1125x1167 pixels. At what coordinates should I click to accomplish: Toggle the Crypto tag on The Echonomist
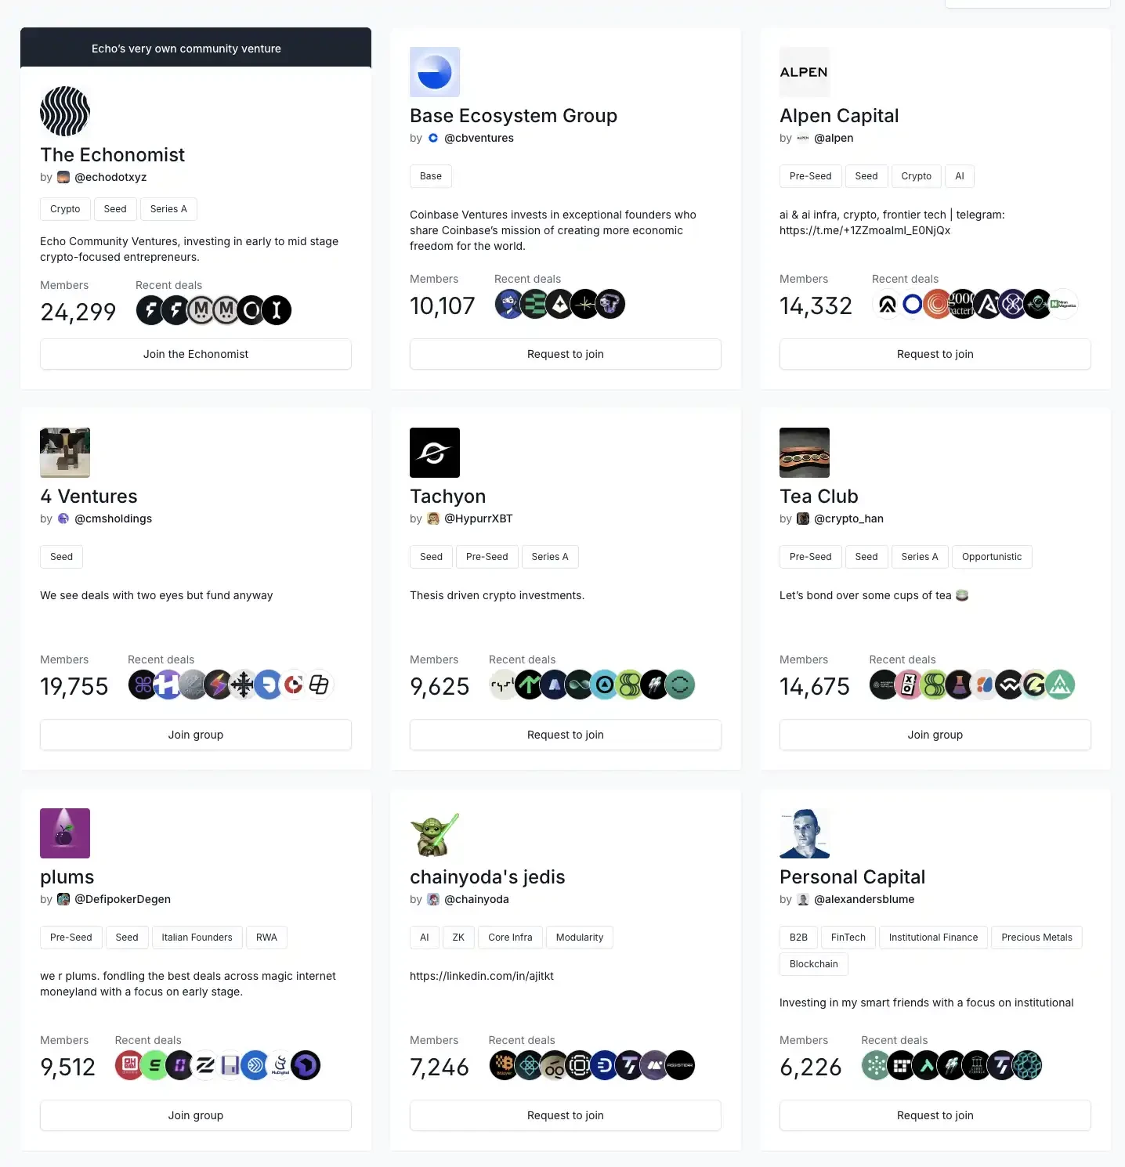coord(64,209)
